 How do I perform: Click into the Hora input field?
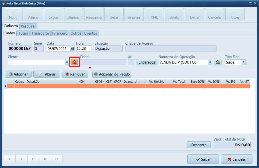click(x=83, y=49)
